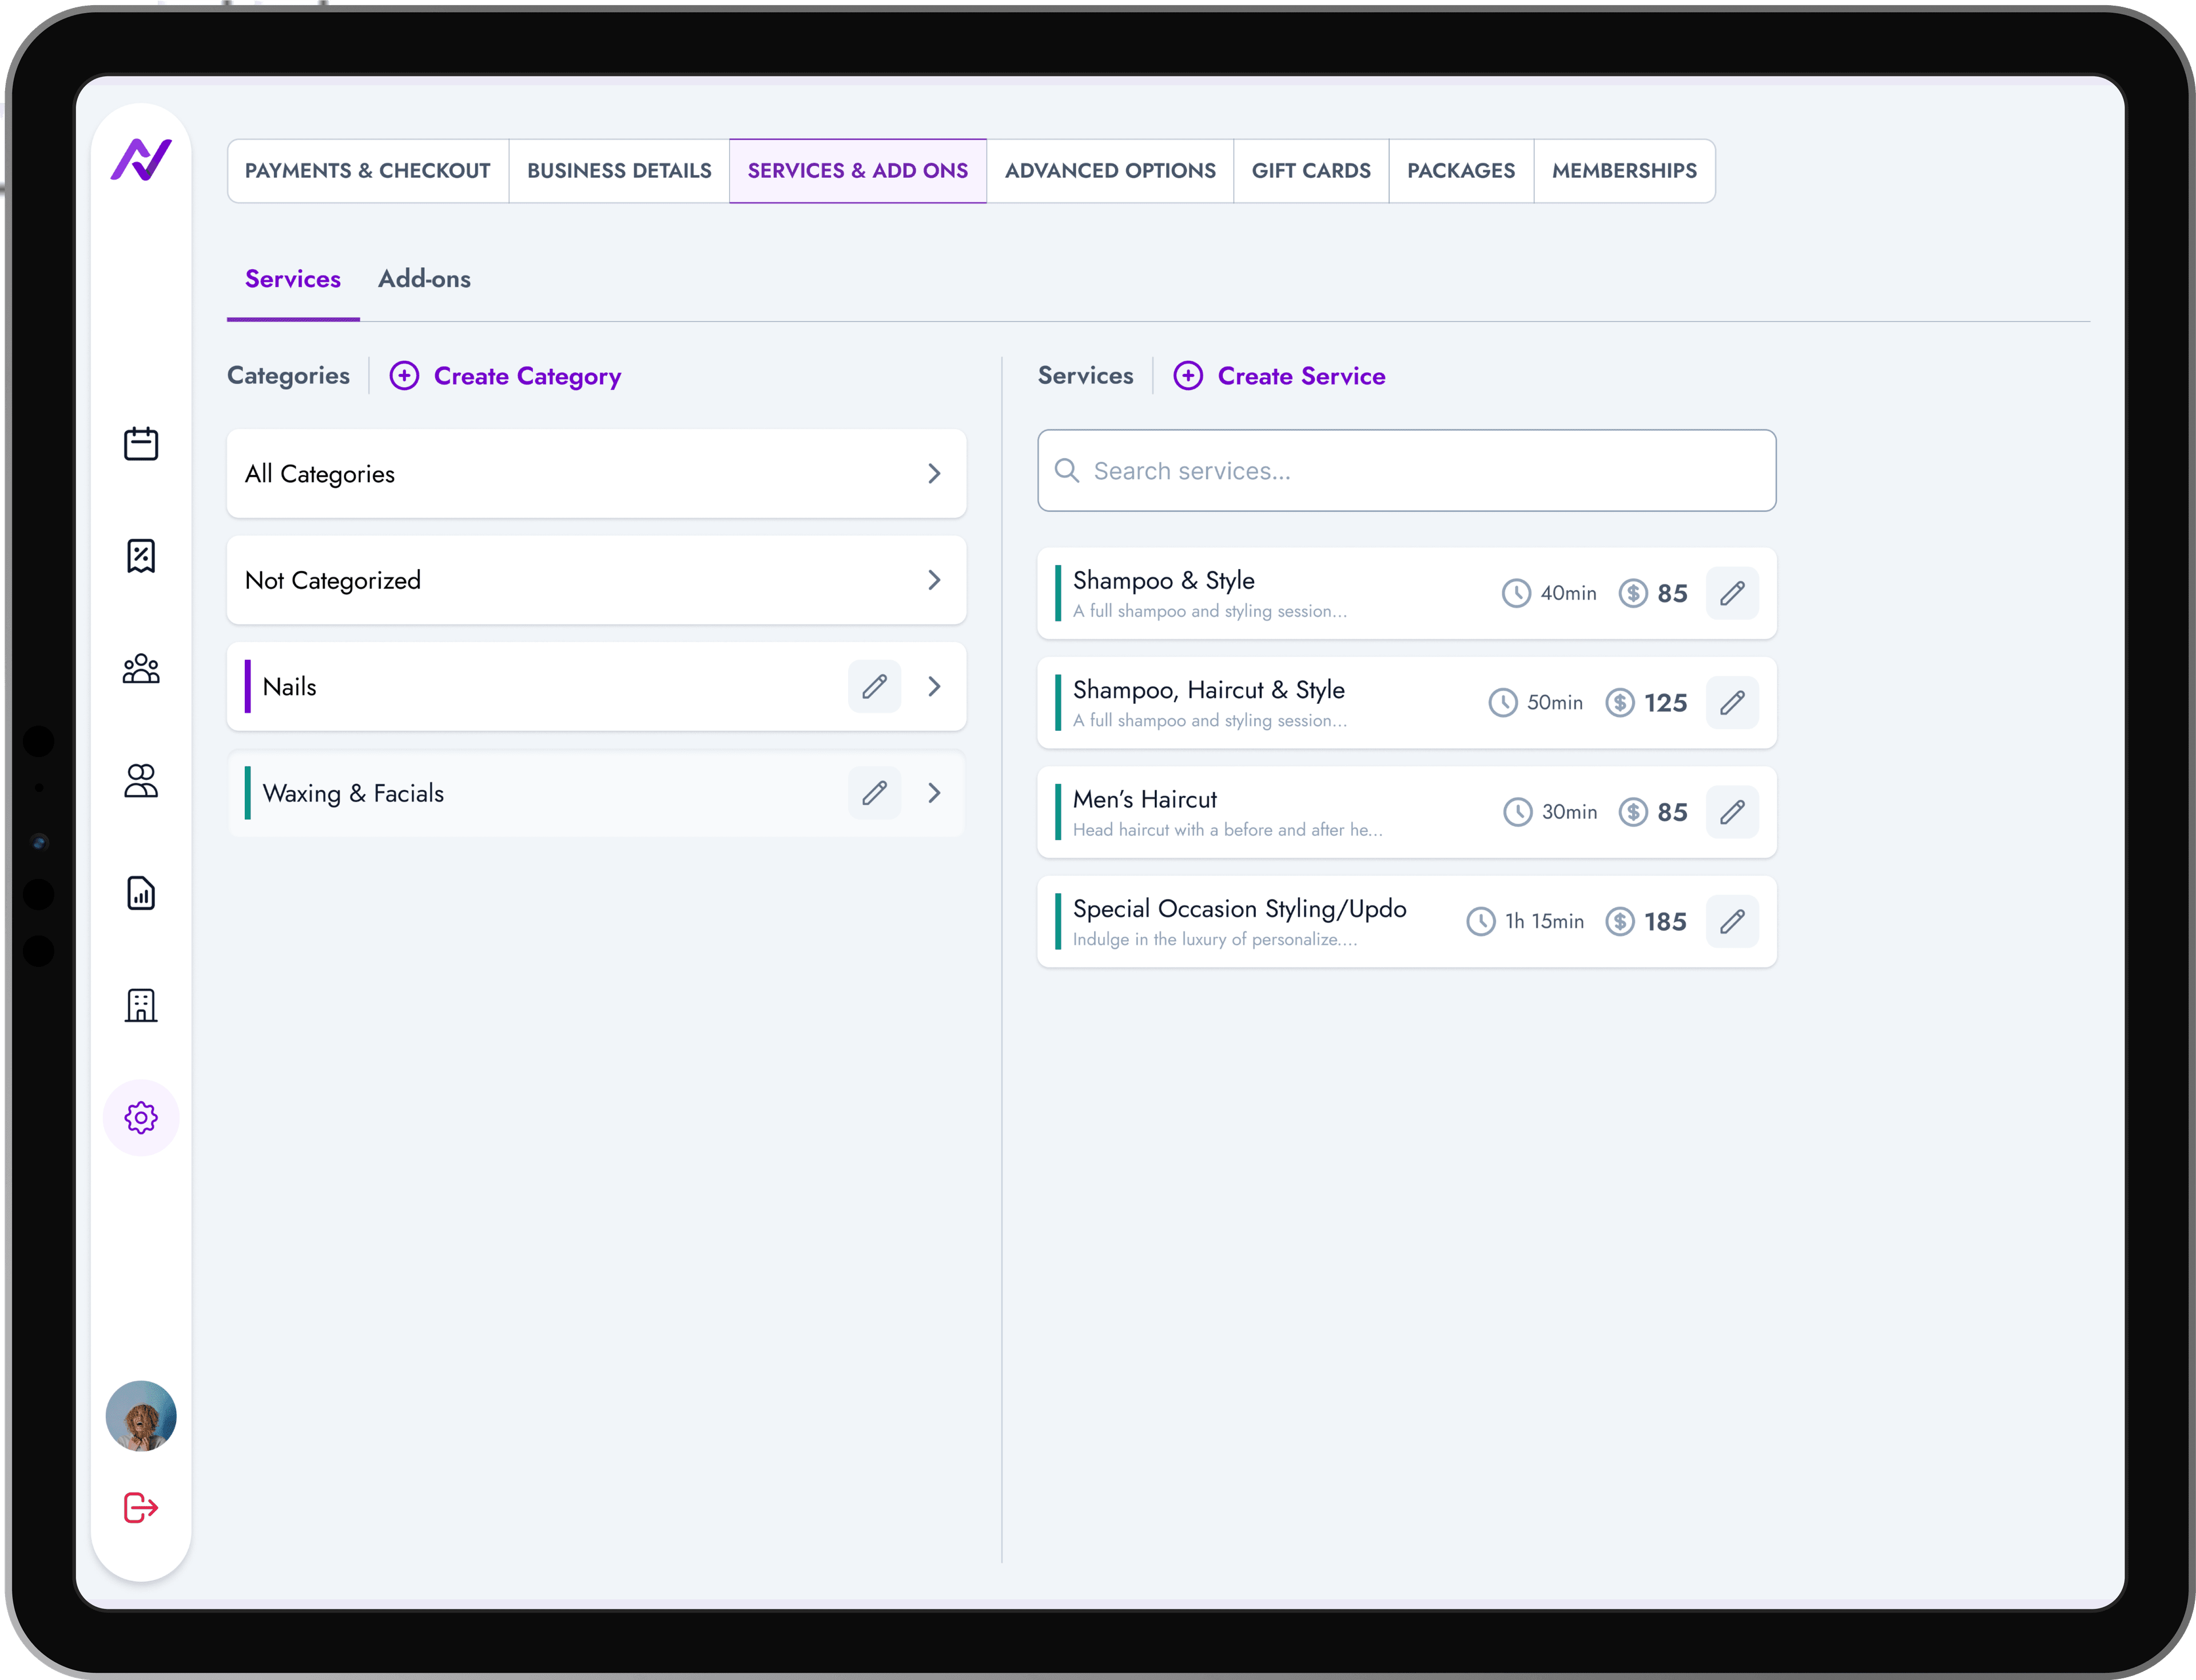Click Create Service

(x=1280, y=376)
